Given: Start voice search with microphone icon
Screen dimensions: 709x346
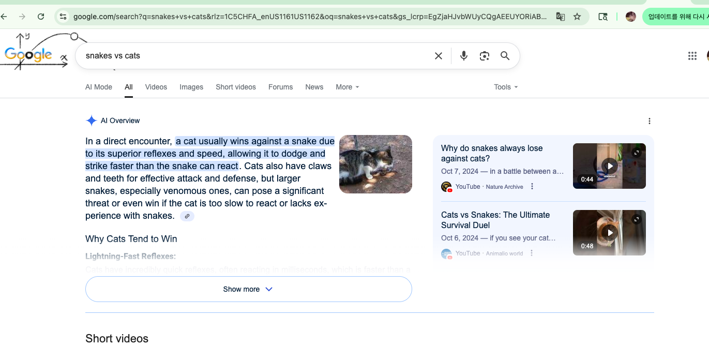Looking at the screenshot, I should point(463,56).
